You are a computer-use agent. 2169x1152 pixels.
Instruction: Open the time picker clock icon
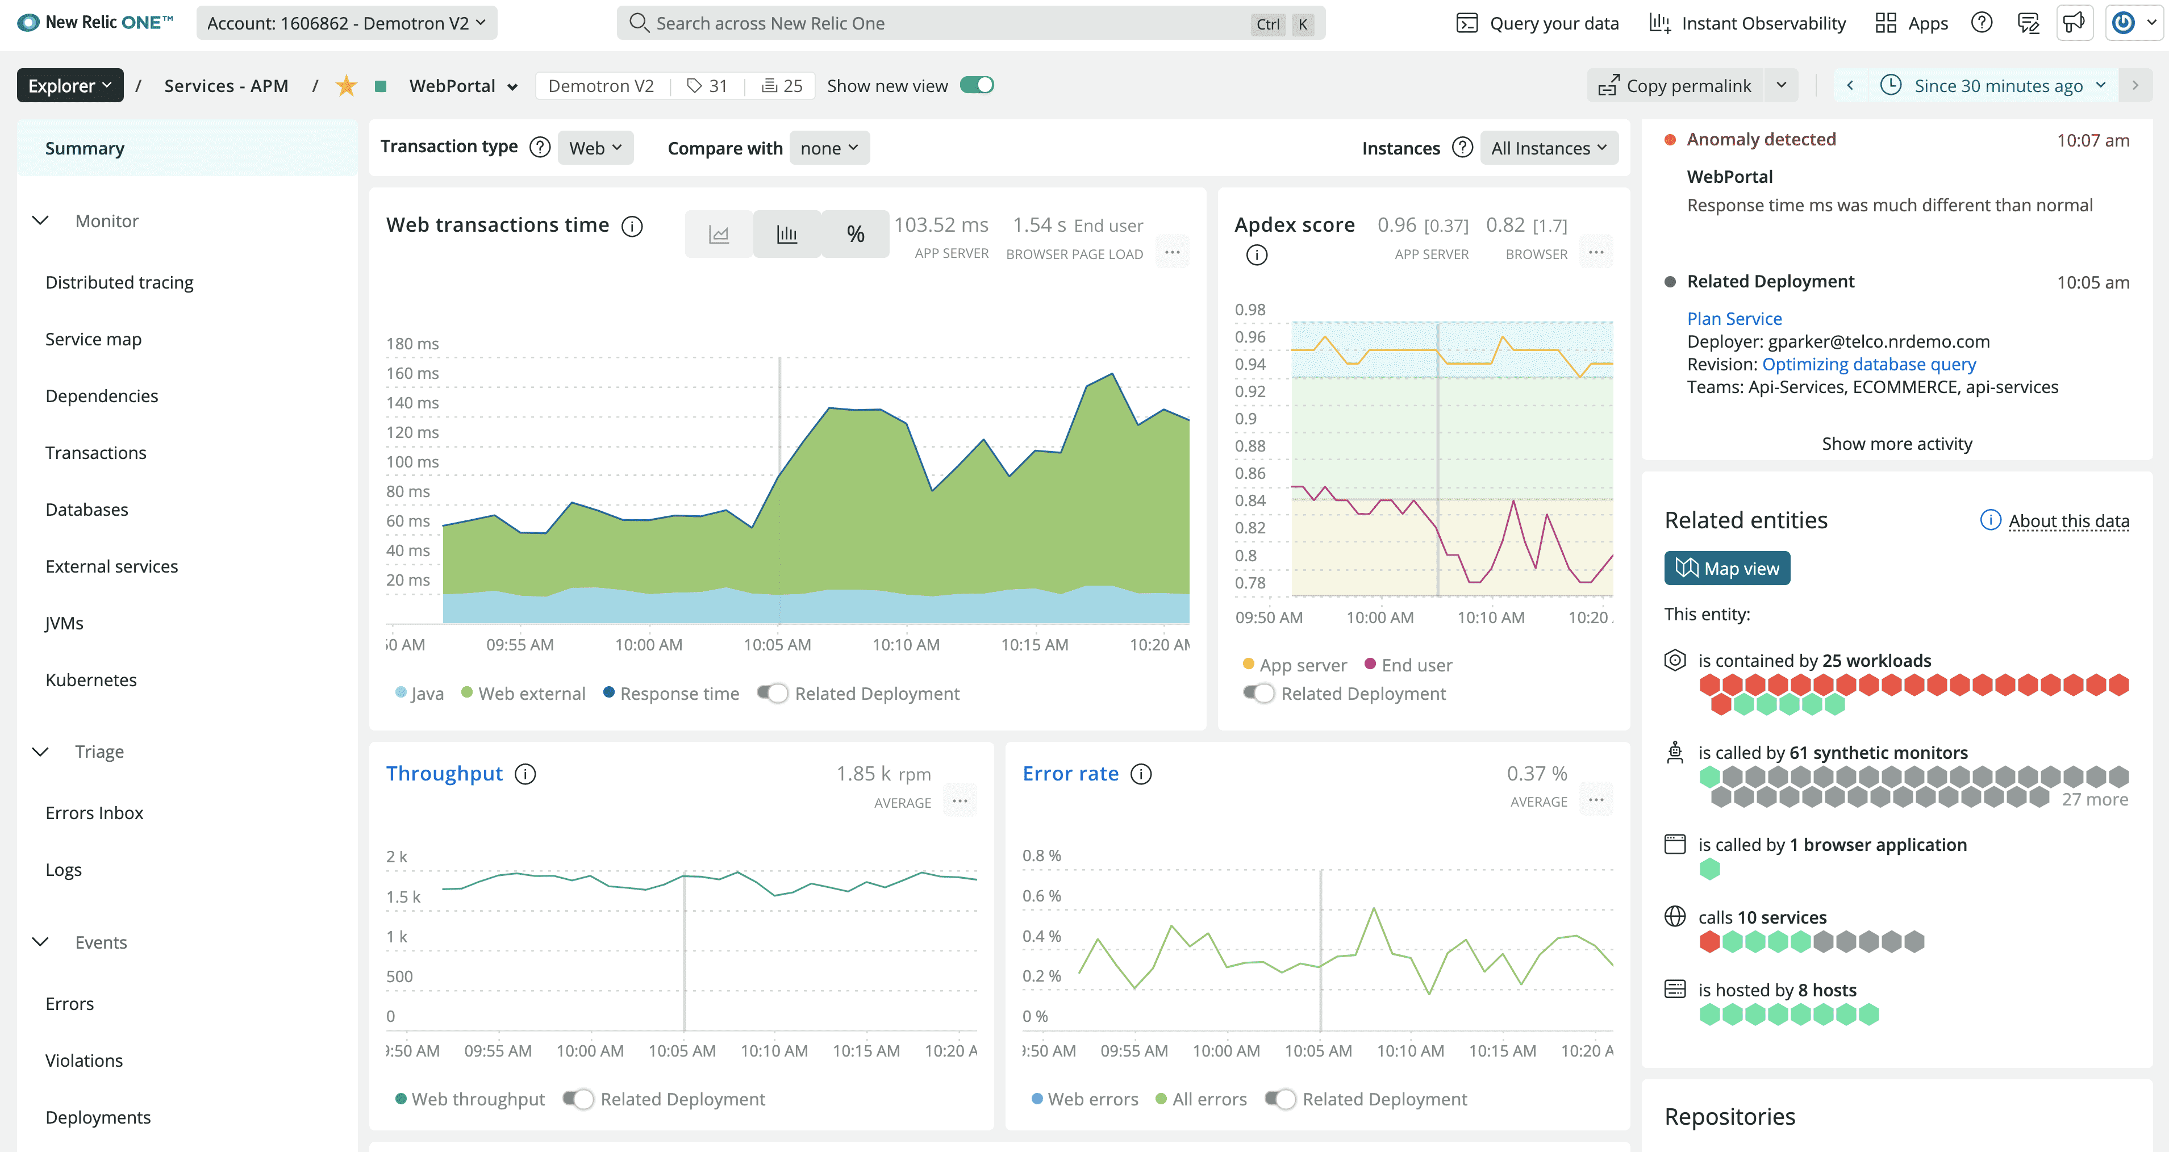(x=1891, y=85)
